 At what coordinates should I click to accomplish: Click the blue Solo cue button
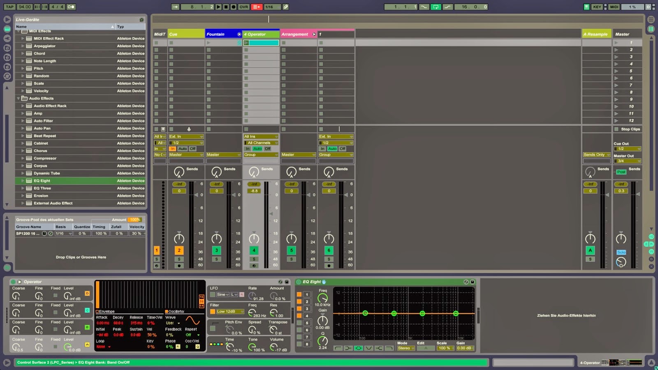(621, 252)
